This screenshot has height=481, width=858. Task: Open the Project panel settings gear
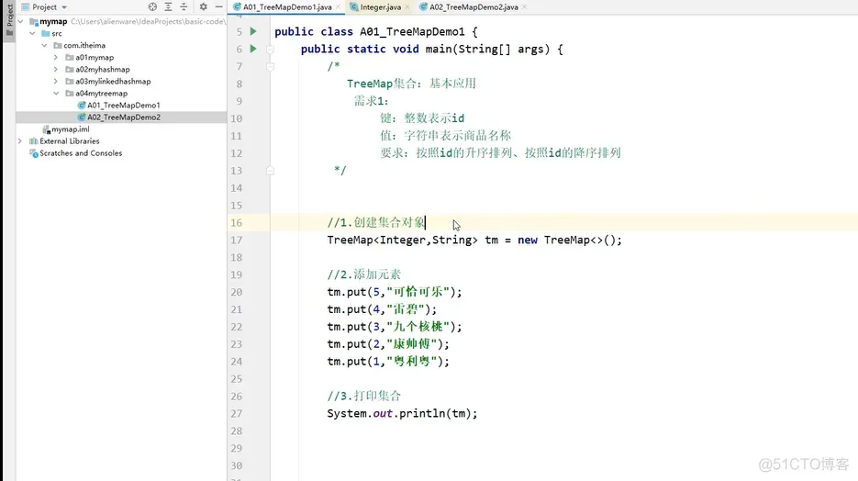203,6
